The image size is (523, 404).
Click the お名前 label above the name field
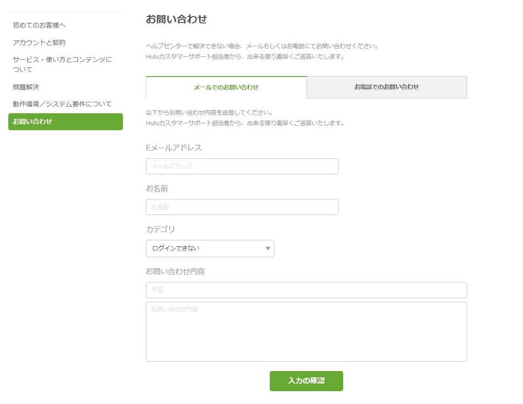[x=157, y=188]
